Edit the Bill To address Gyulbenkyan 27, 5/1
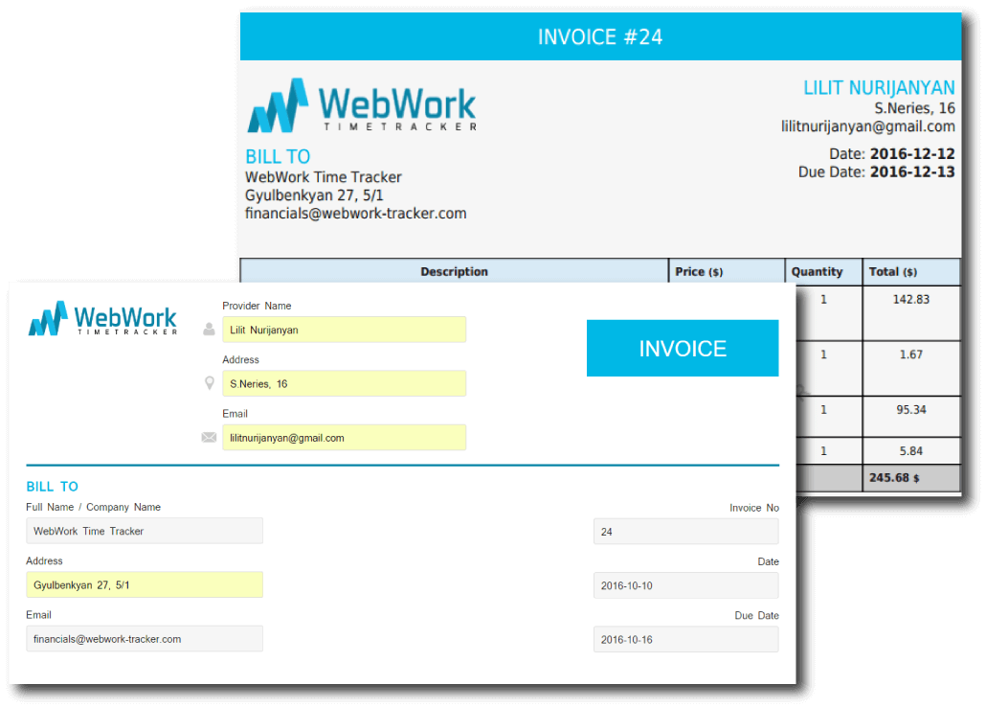The image size is (986, 708). 145,585
